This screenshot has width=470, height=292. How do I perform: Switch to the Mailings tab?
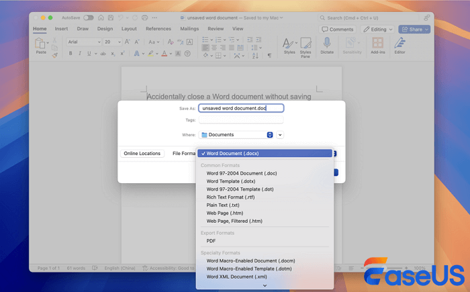189,29
